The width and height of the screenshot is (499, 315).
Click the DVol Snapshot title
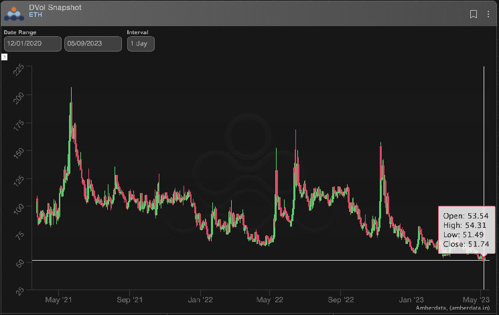pyautogui.click(x=55, y=7)
